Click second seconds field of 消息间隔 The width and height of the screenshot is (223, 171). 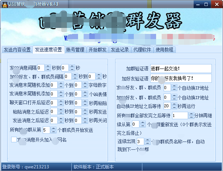pos(65,68)
